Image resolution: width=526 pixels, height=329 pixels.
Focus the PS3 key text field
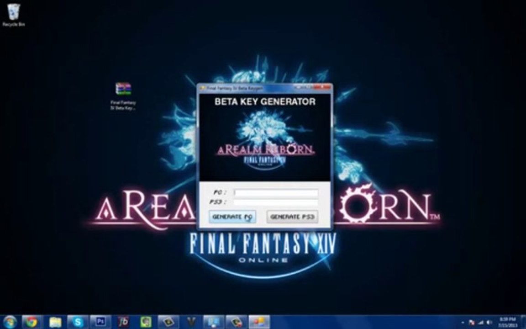276,202
